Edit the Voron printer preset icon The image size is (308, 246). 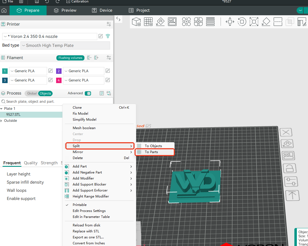(x=101, y=36)
